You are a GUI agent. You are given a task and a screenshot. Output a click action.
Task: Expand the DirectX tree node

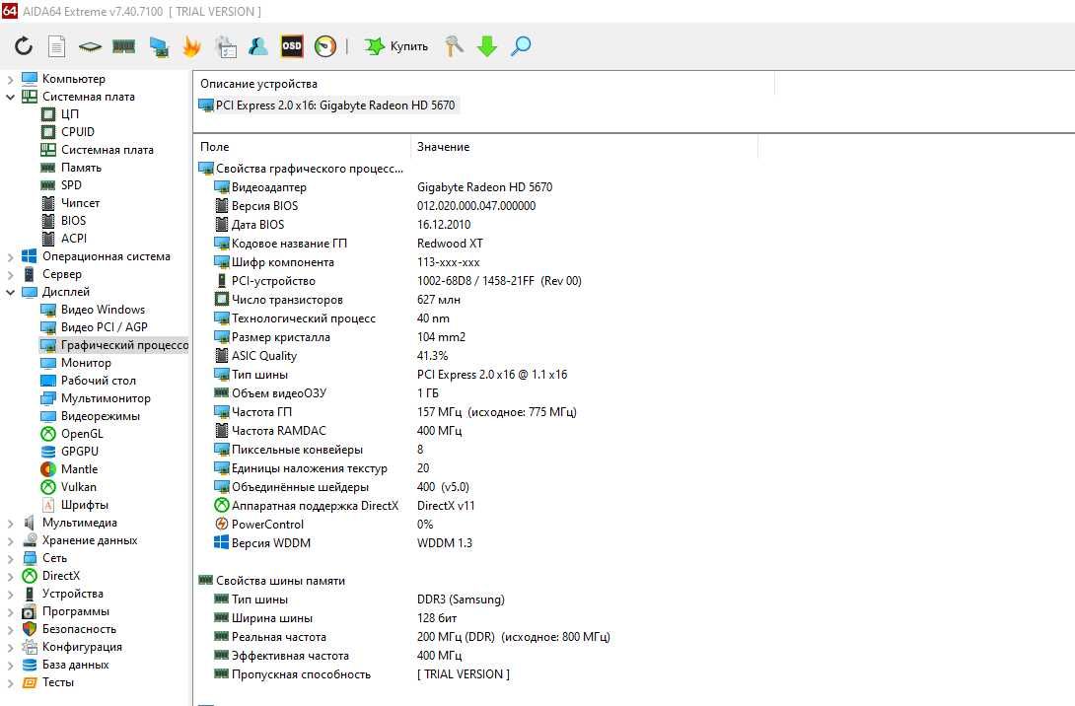tap(10, 577)
